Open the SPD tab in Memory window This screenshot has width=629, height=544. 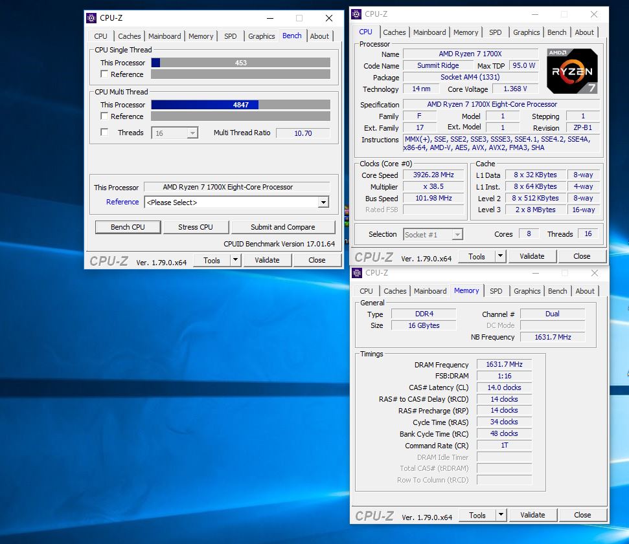(x=496, y=291)
